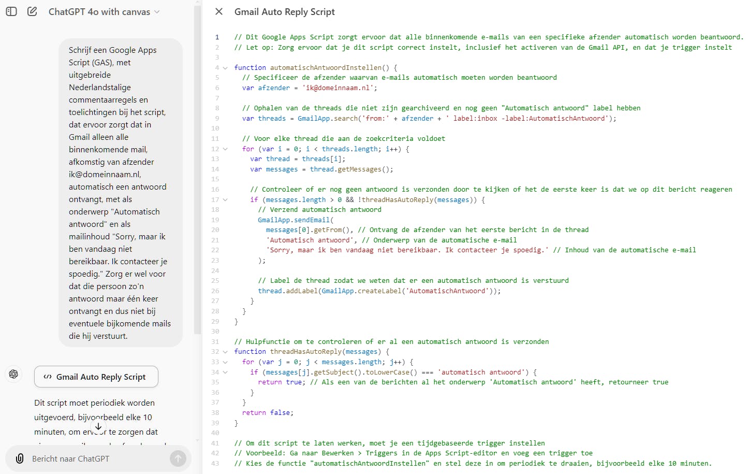The width and height of the screenshot is (747, 474).
Task: Click the 'messages[0].getFrom()' code line
Action: [427, 229]
